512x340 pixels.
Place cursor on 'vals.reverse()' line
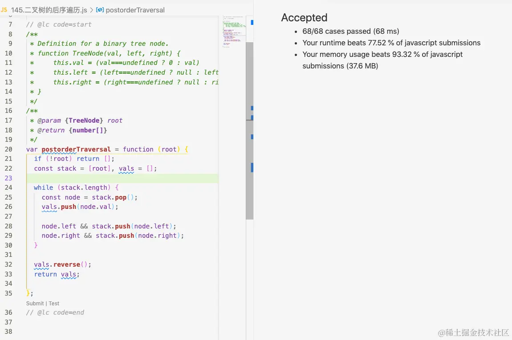[x=62, y=264]
